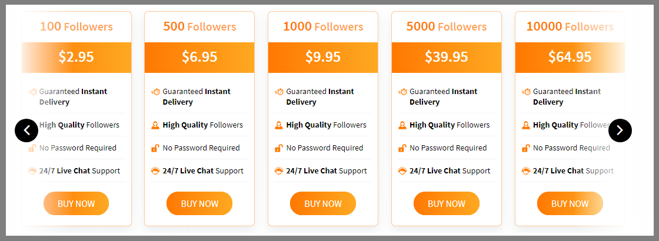Click the previous carousel arrow
This screenshot has width=659, height=241.
(26, 130)
